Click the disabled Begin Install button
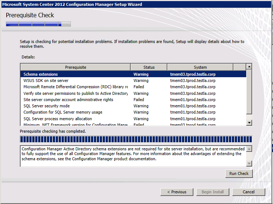 (x=212, y=192)
